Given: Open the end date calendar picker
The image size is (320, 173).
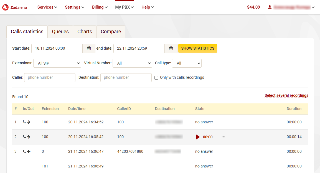Looking at the screenshot, I should pos(171,48).
